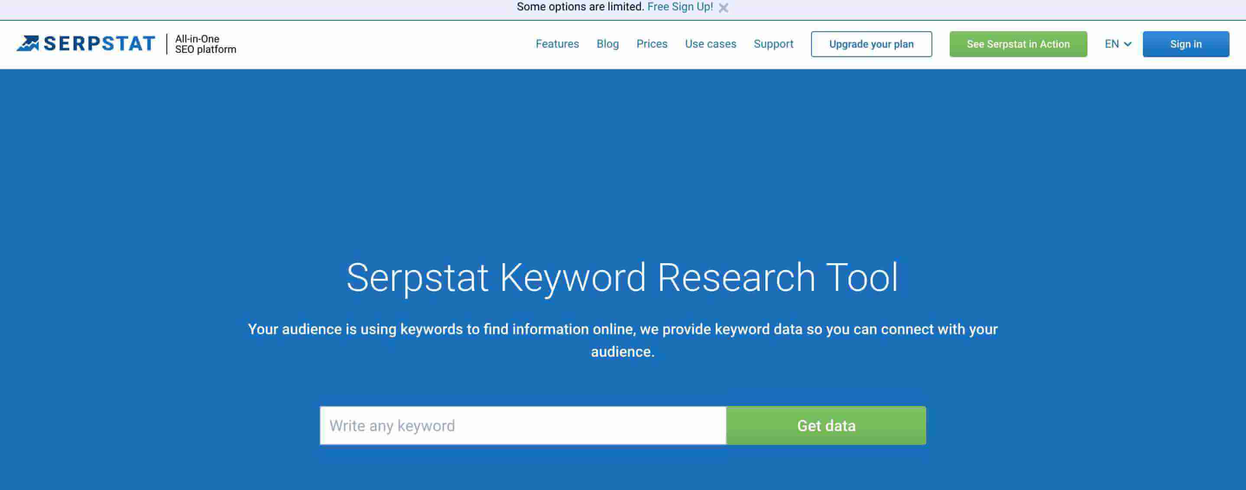
Task: Click the All-in-One SEO platform tagline
Action: tap(205, 44)
